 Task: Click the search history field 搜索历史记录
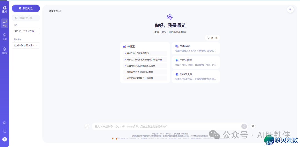(x=26, y=18)
